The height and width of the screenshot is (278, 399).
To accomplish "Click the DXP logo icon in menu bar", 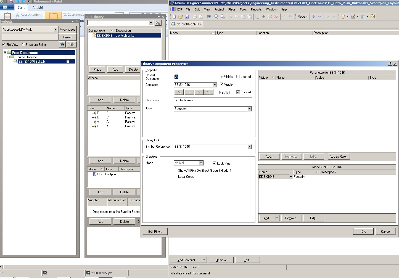I will click(x=173, y=9).
